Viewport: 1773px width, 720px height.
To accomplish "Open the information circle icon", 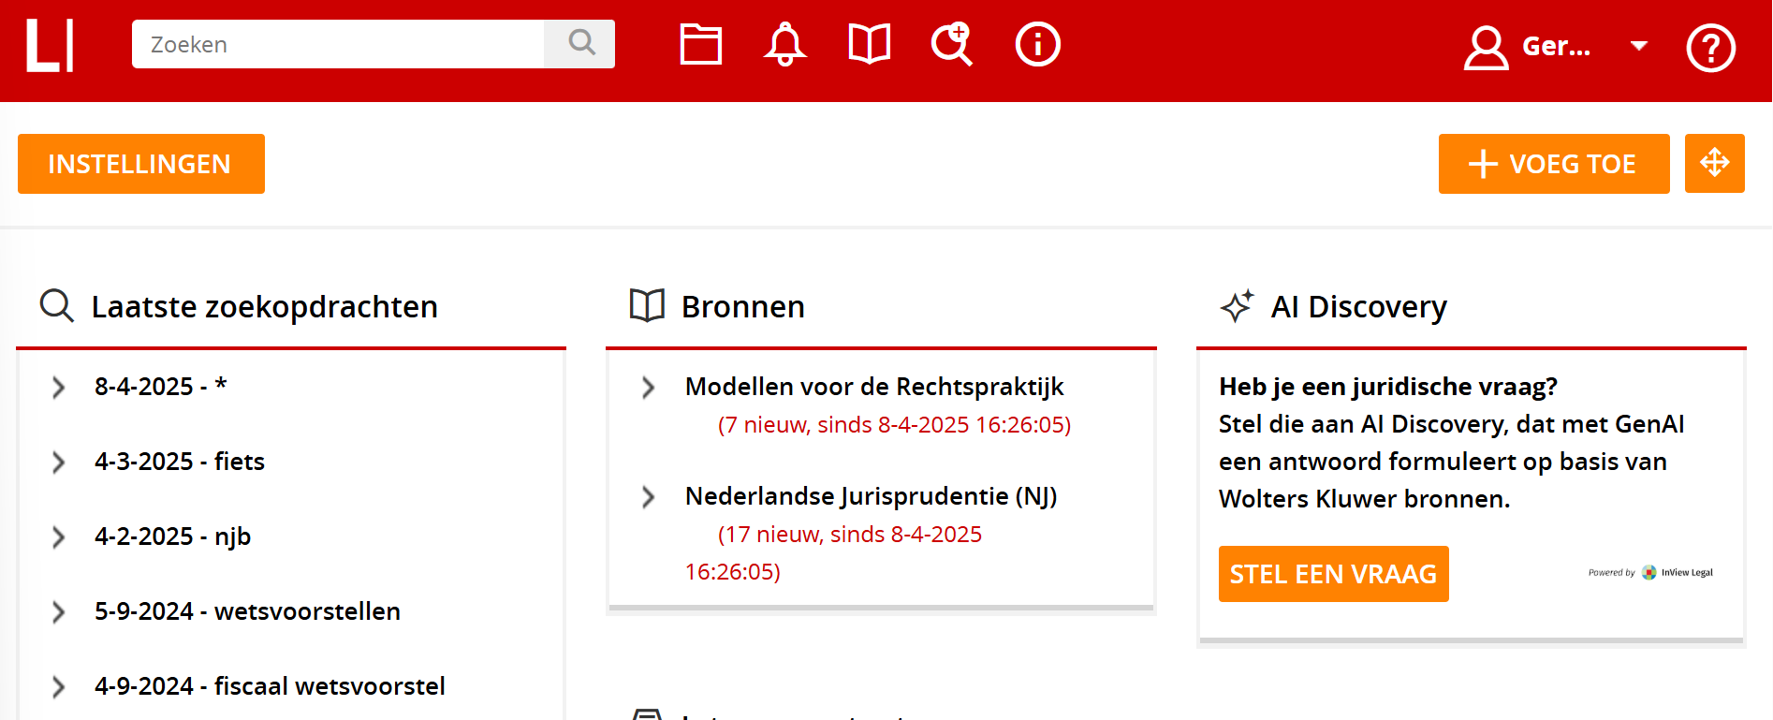I will coord(1037,45).
